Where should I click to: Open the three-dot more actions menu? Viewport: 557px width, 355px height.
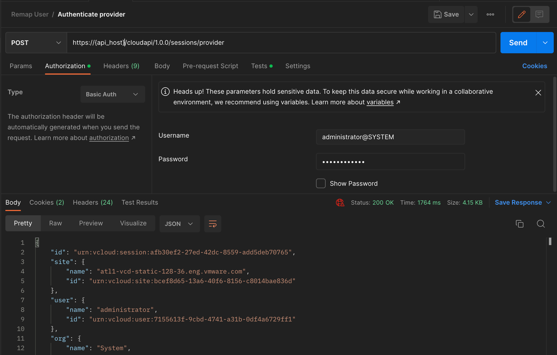pos(490,15)
